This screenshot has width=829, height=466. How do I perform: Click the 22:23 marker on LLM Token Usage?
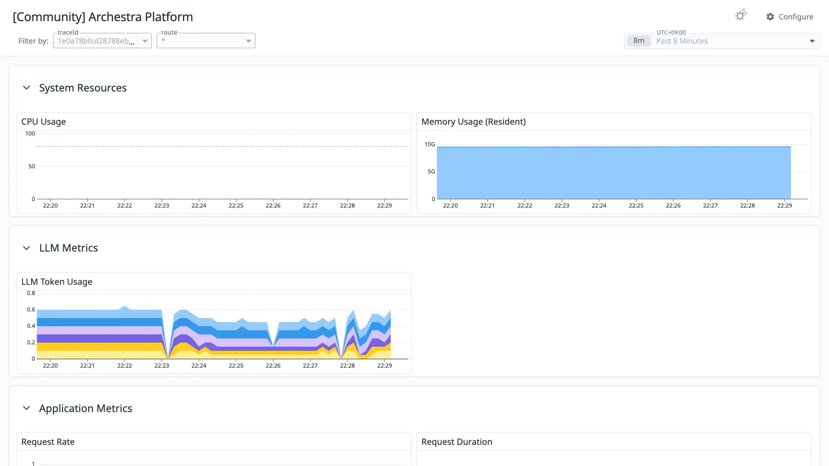(x=162, y=365)
